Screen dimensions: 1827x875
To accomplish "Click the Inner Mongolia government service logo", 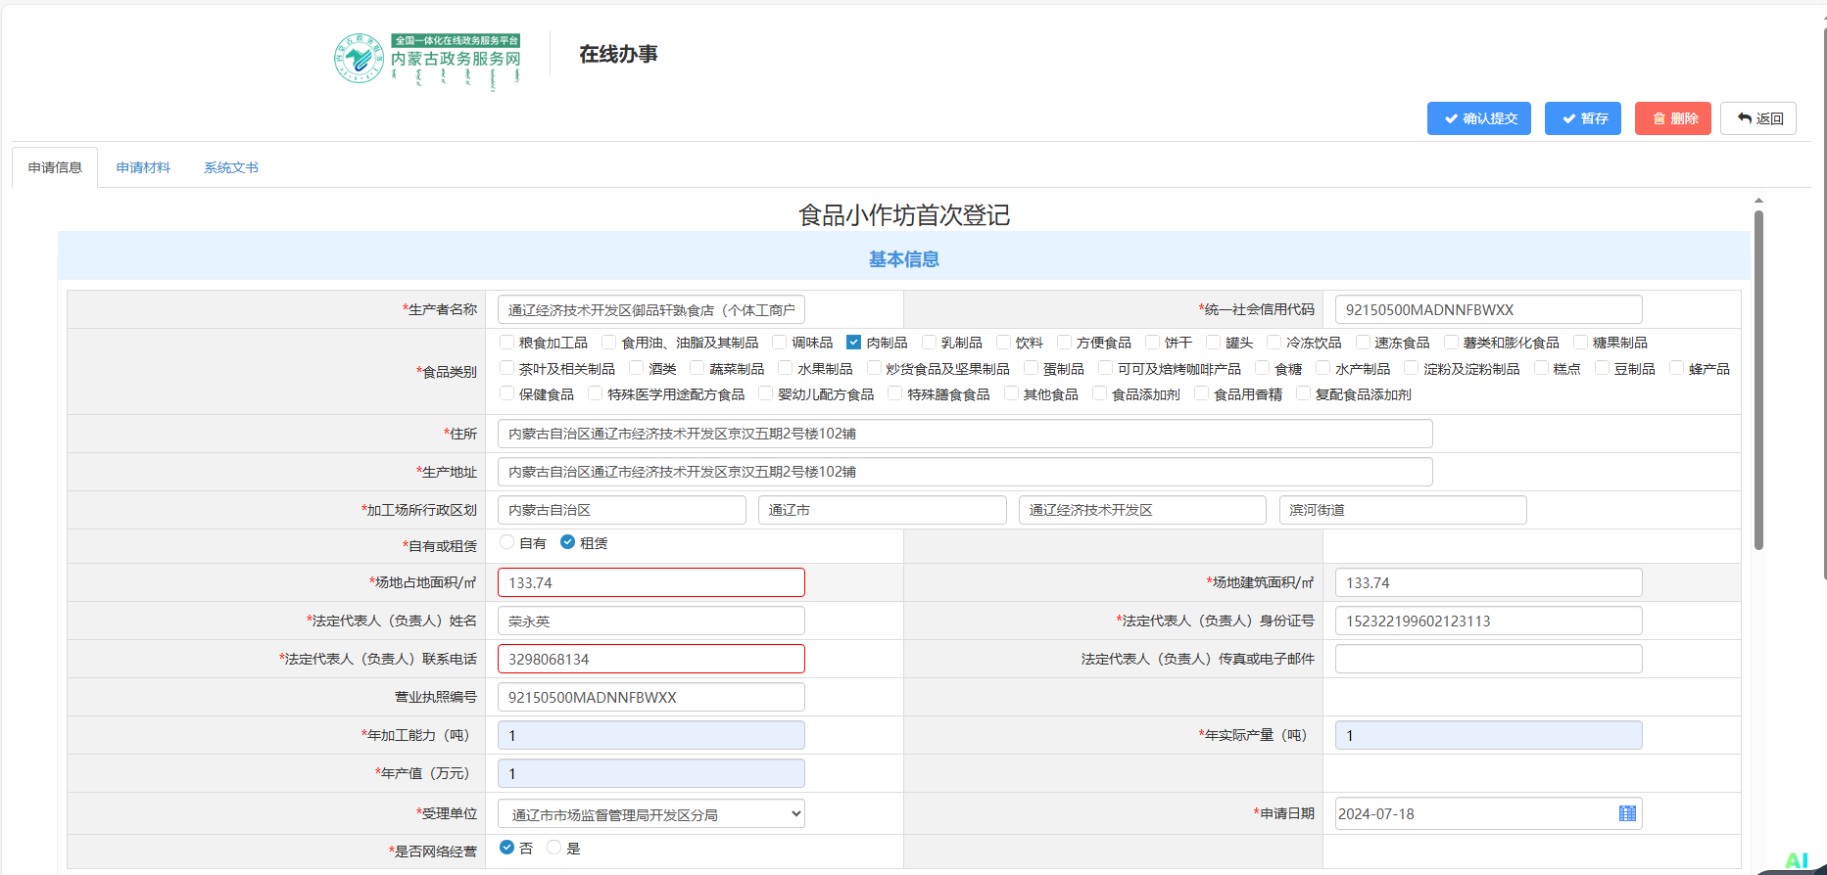I will pos(427,59).
